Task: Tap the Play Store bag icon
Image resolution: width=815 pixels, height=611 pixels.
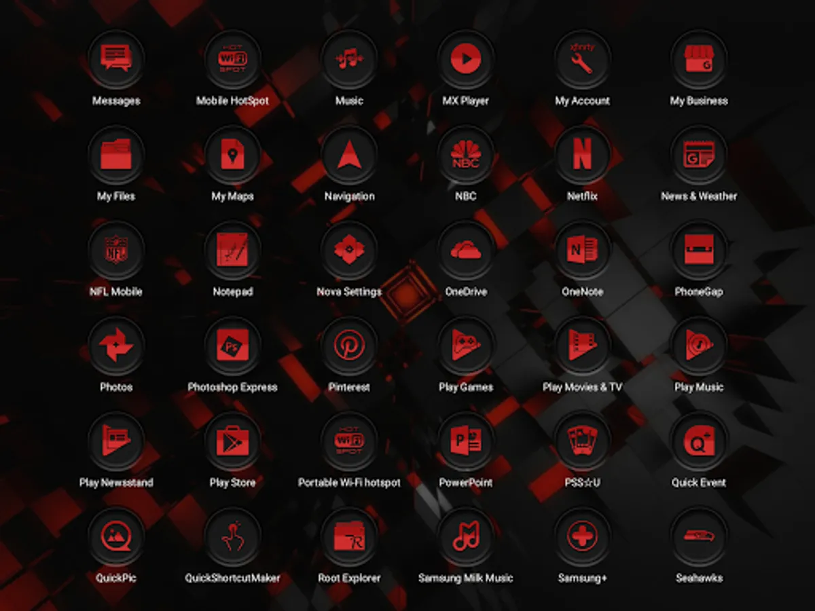Action: pos(233,441)
